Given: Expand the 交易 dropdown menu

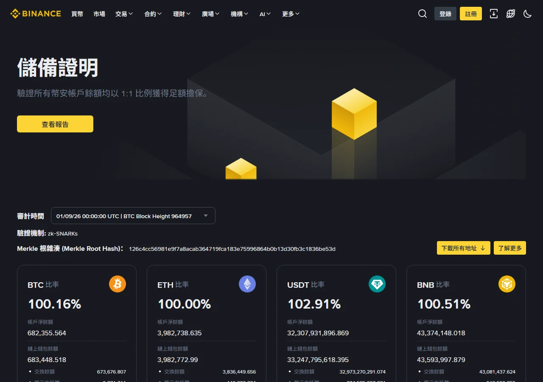Looking at the screenshot, I should click(124, 14).
